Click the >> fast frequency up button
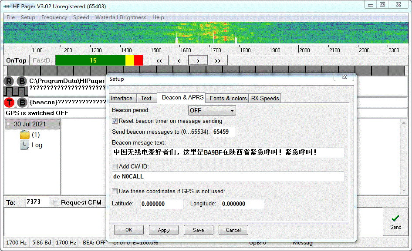 pos(218,60)
